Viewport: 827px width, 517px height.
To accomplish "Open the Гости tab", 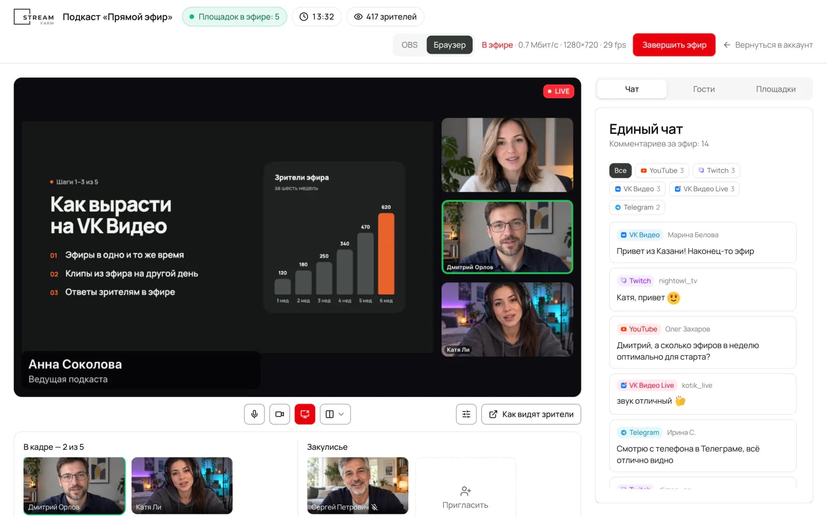I will (x=703, y=89).
